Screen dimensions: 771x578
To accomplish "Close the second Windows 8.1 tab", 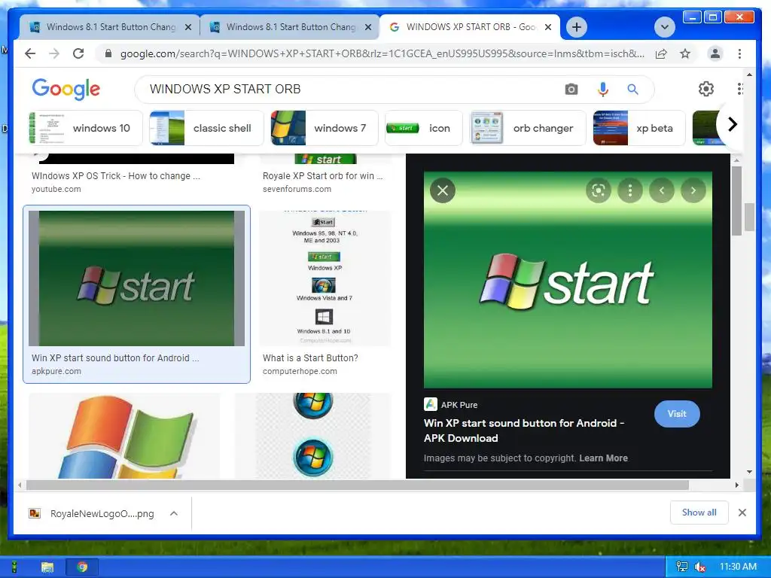I will click(367, 28).
